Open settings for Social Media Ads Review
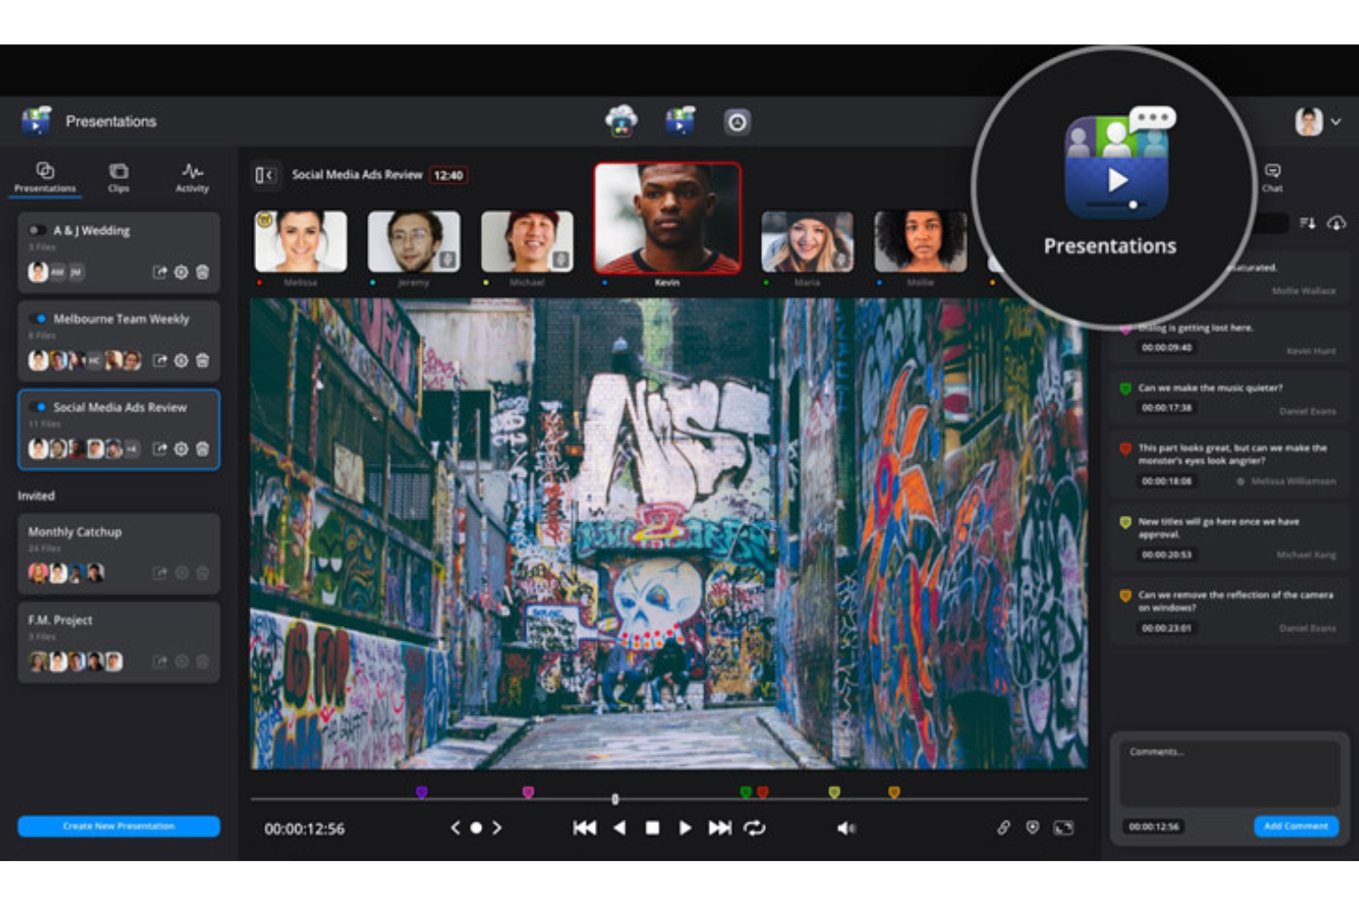The height and width of the screenshot is (906, 1359). (x=181, y=449)
